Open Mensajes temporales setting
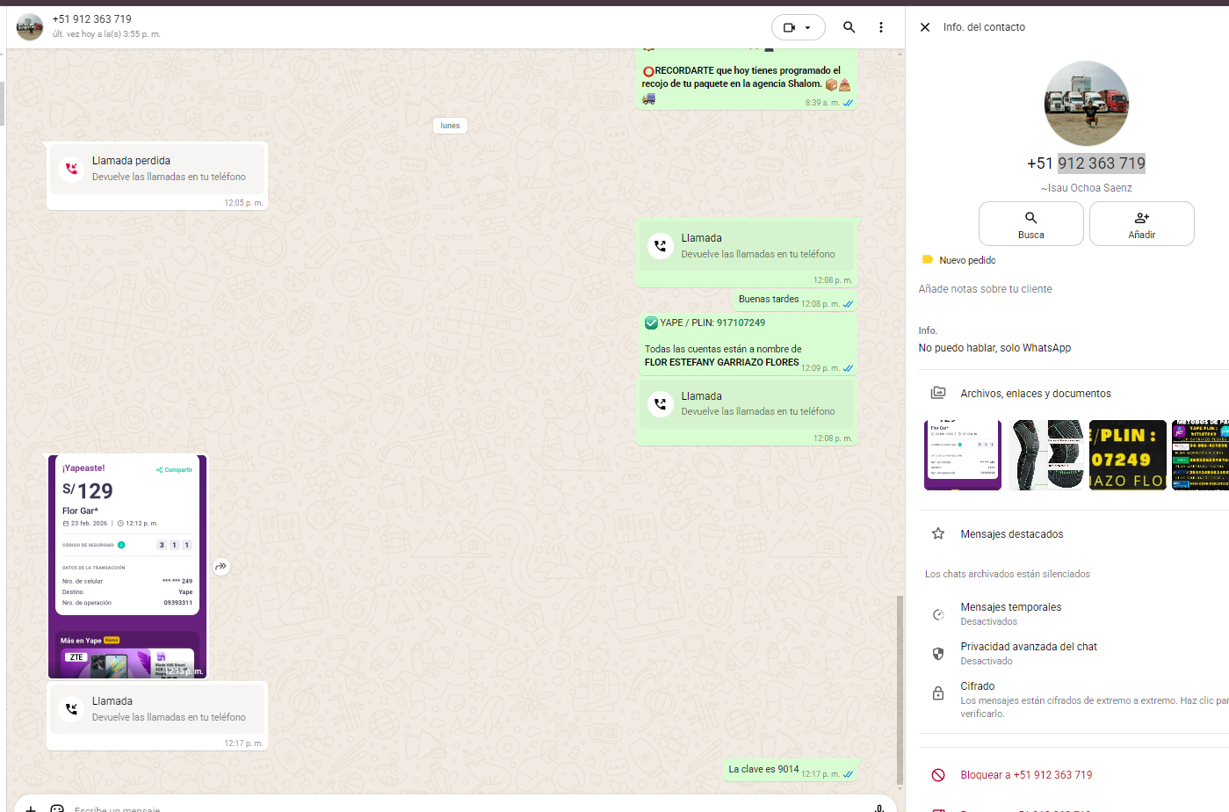The width and height of the screenshot is (1229, 812). (x=1010, y=613)
